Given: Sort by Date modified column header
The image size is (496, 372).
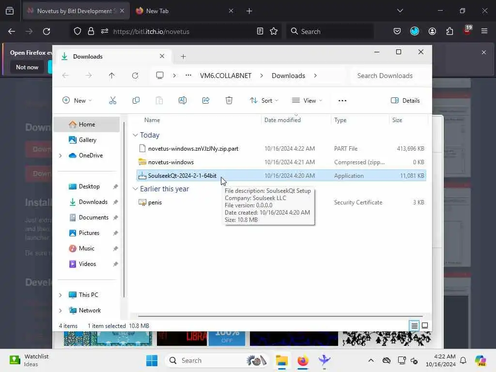Looking at the screenshot, I should (x=282, y=120).
